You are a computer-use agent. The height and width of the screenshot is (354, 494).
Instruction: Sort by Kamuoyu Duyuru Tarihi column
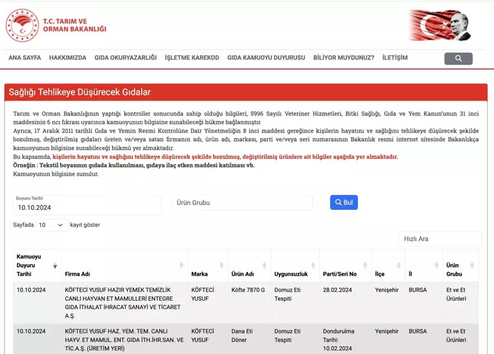point(36,265)
